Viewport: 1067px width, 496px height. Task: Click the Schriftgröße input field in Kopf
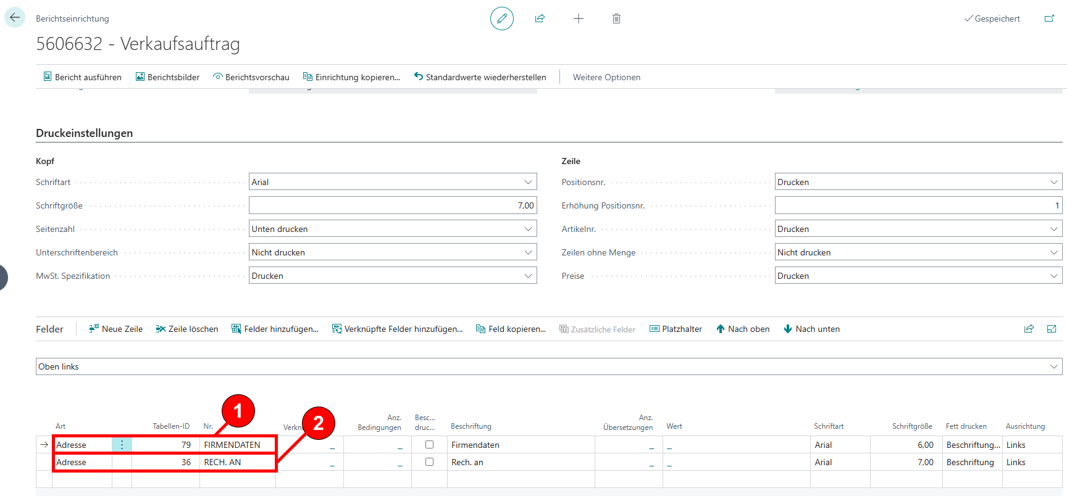click(x=393, y=205)
